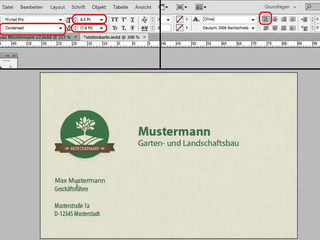This screenshot has height=240, width=320.
Task: Toggle Underline formatting
Action: 132,20
